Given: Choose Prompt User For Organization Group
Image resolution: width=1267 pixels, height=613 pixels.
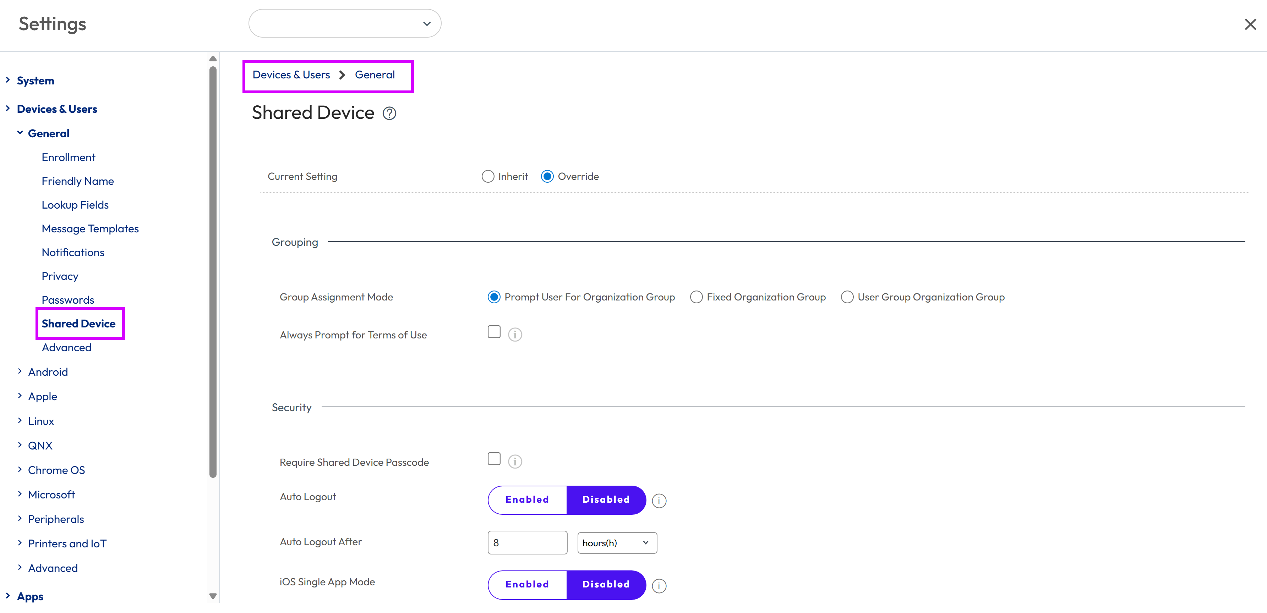Looking at the screenshot, I should [x=494, y=297].
